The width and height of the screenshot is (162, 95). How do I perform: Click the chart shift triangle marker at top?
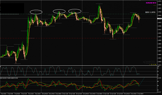point(140,1)
